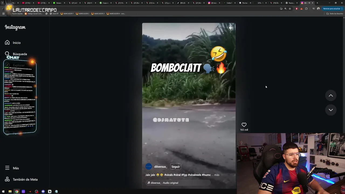Switch to the Nueva pestaña tab
Viewport: 345px width, 194px height.
(291, 3)
